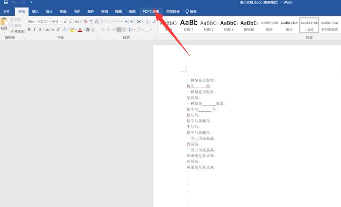Image resolution: width=341 pixels, height=207 pixels.
Task: Click the align right icon
Action: point(113,30)
